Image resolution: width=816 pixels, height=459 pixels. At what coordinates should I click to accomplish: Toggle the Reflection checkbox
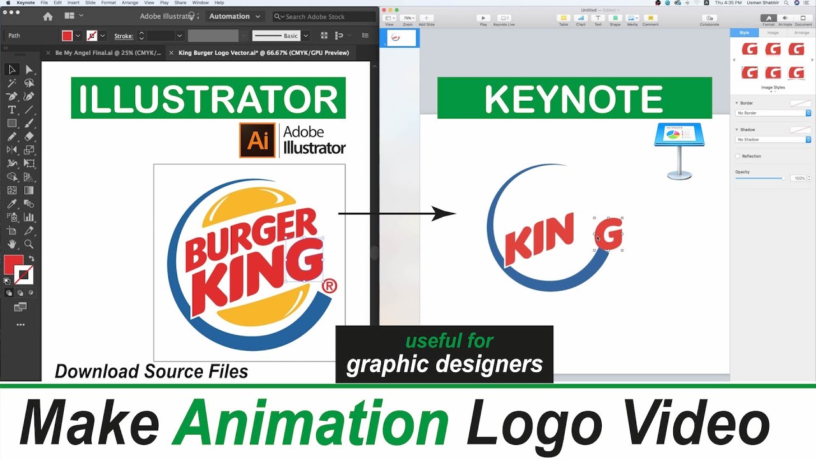click(x=738, y=156)
